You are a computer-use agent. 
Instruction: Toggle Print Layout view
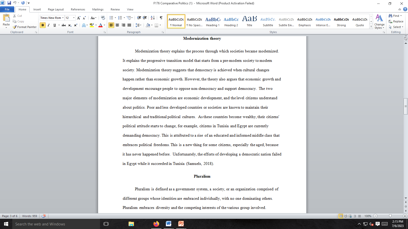341,216
